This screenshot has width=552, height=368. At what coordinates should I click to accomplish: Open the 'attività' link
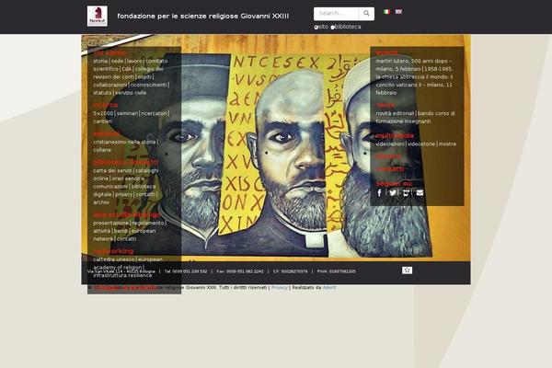click(x=102, y=231)
